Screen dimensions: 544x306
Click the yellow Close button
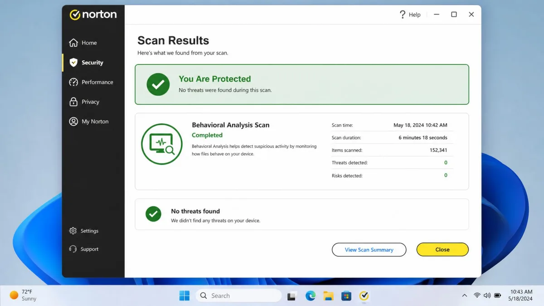tap(442, 249)
